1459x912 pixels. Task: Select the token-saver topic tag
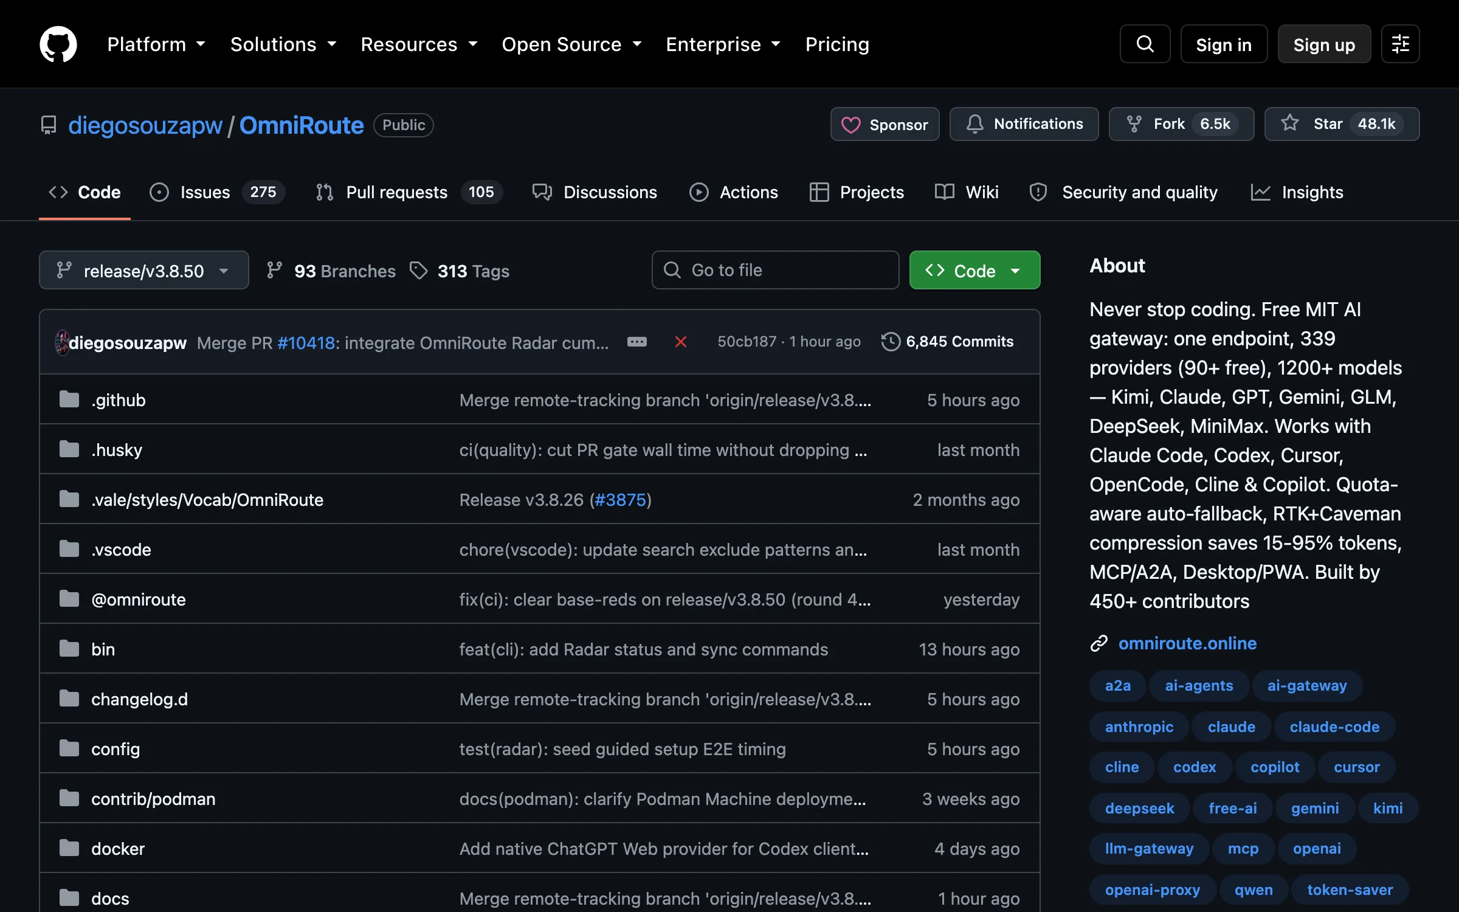pos(1350,890)
